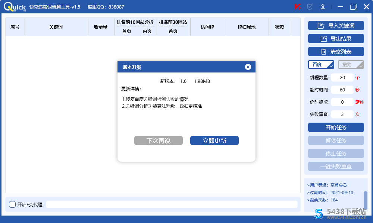Click inside the 线程数量 thread count field
Screen dimensions: 373x223
pyautogui.click(x=342, y=77)
